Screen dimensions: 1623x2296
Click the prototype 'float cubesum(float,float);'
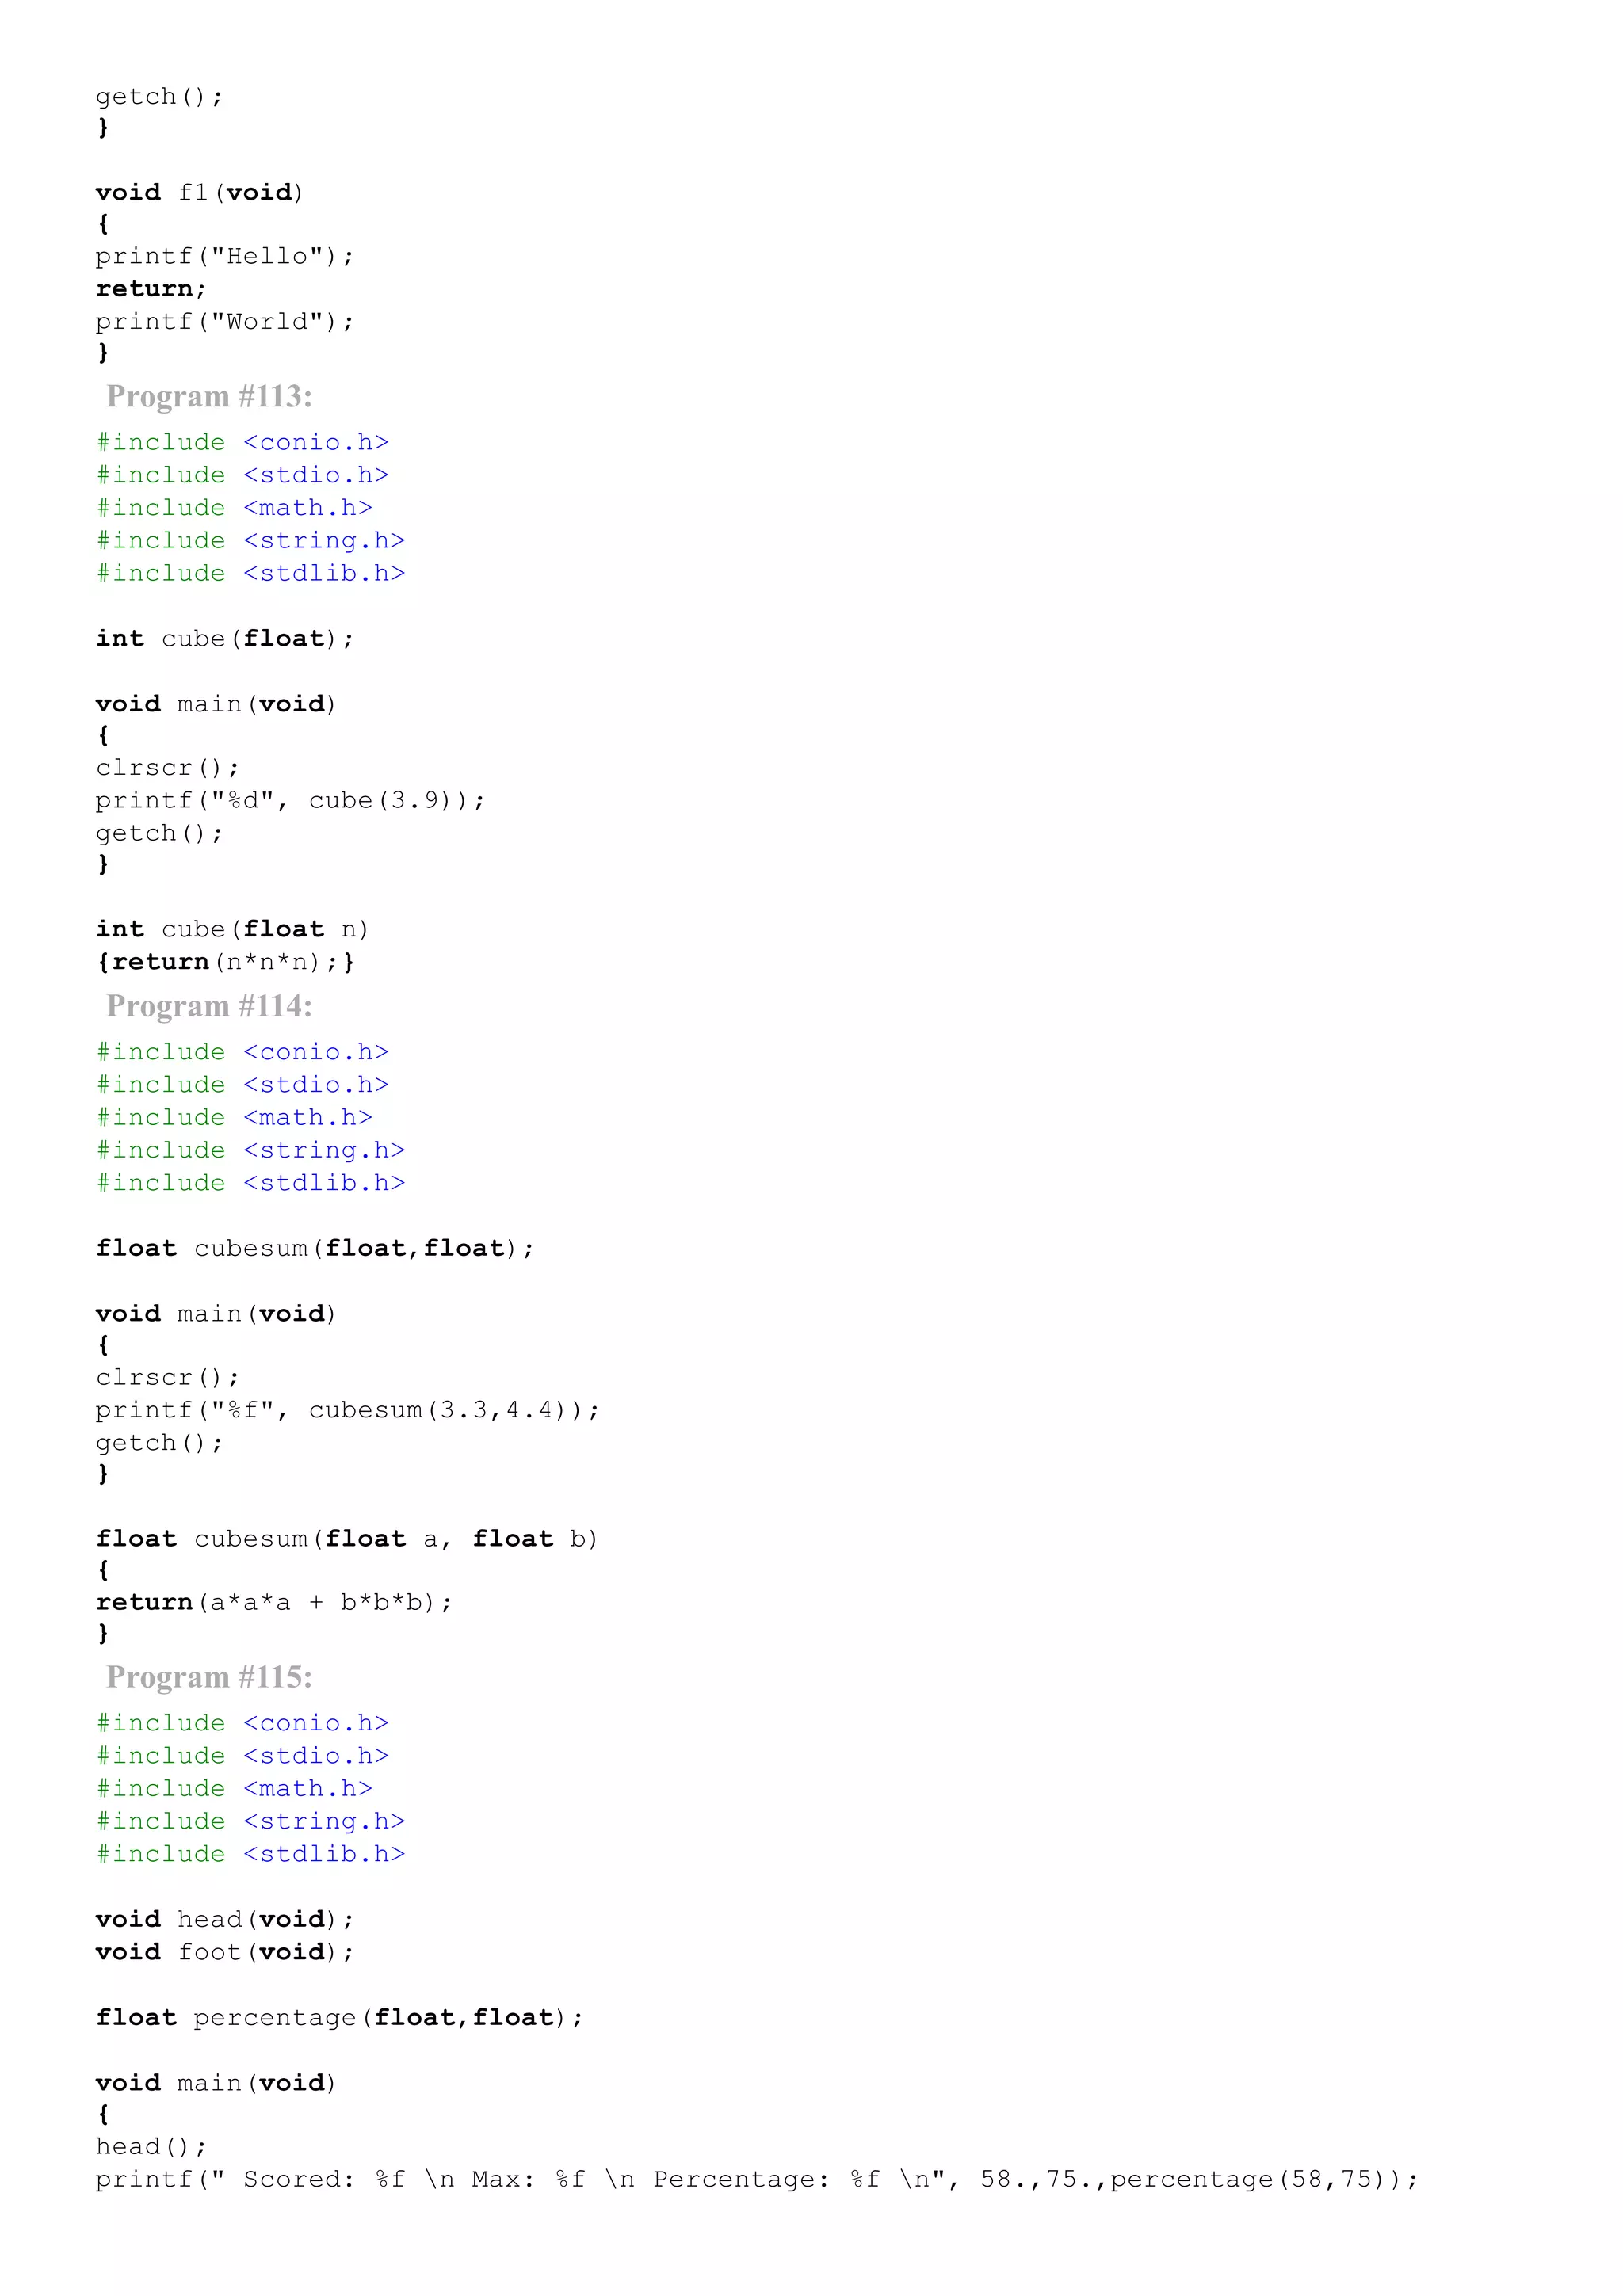point(315,1249)
